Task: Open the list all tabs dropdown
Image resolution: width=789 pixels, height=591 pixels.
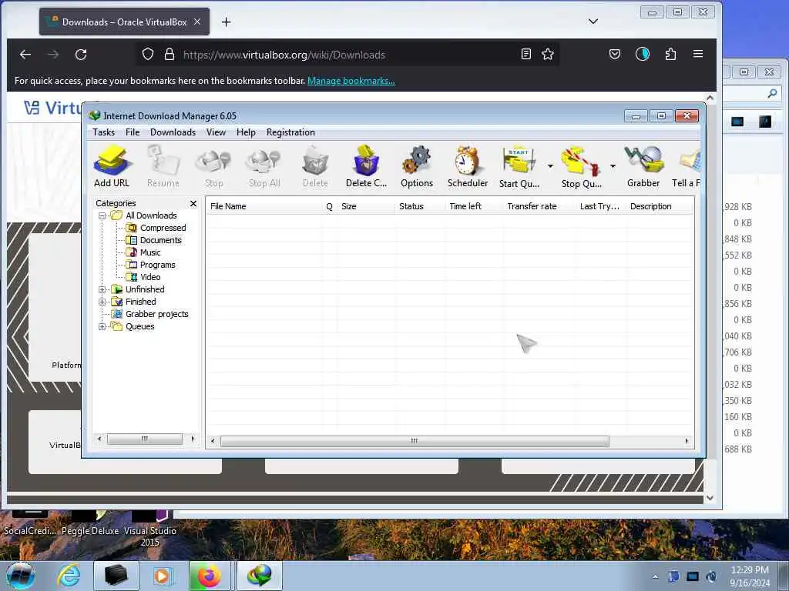Action: point(593,21)
